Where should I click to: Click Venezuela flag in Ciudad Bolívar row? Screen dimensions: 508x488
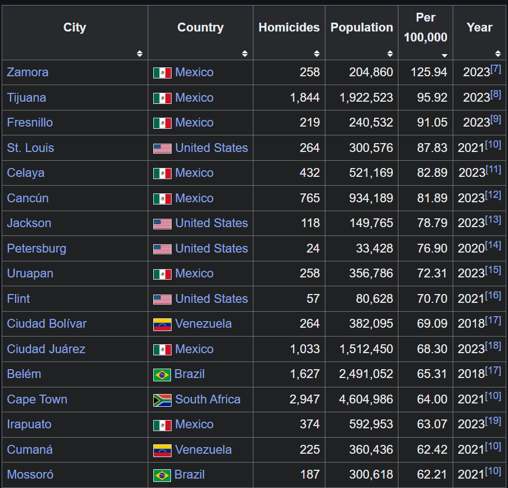162,324
